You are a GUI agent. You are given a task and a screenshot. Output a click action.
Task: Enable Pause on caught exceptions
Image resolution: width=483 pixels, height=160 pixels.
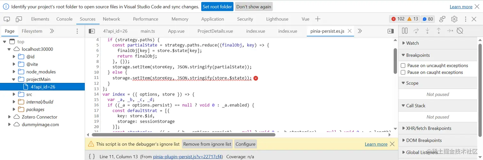pyautogui.click(x=403, y=72)
